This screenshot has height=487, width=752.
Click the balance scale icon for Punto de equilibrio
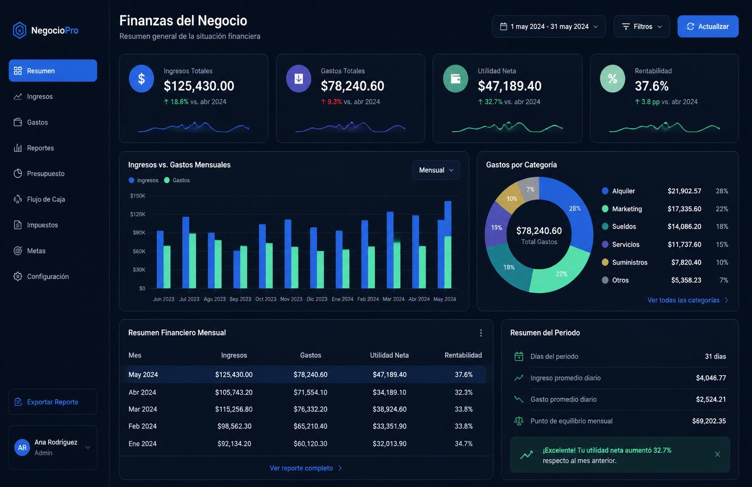click(519, 421)
